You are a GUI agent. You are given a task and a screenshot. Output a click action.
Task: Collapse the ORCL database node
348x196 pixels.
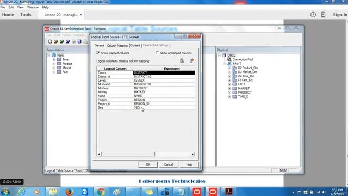[219, 56]
